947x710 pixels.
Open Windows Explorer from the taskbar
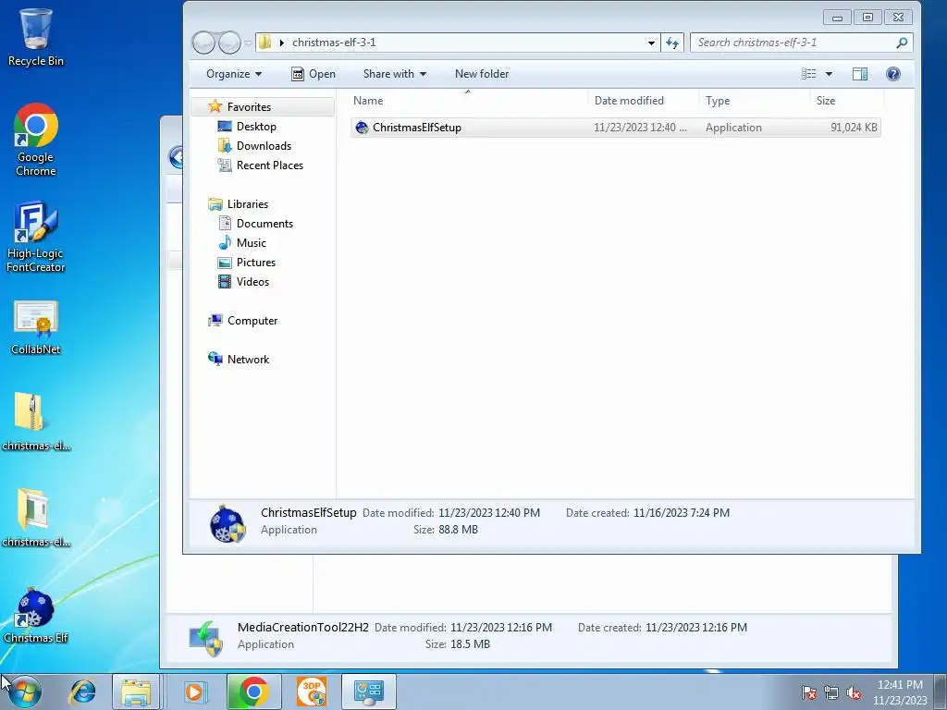point(136,692)
